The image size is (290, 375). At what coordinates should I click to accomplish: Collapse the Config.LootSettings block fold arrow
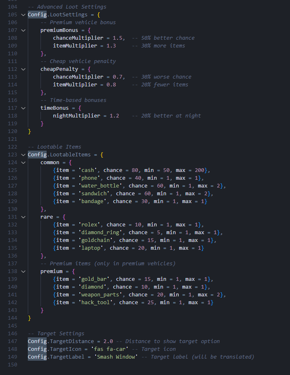tap(23, 15)
